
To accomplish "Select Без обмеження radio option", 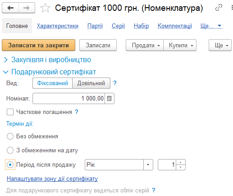I will click(x=10, y=137).
